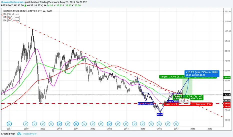Click the 120.00 price axis label

[228, 11]
